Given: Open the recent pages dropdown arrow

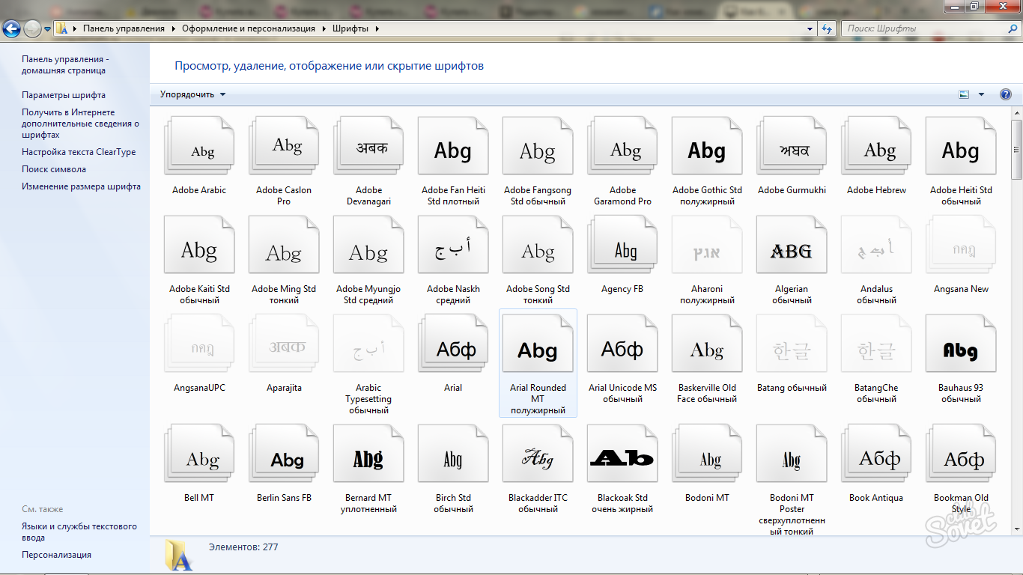Looking at the screenshot, I should [48, 28].
